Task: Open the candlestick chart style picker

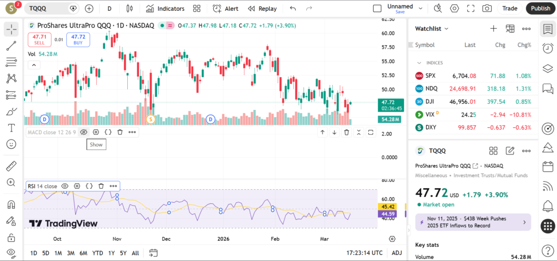Action: pyautogui.click(x=129, y=9)
